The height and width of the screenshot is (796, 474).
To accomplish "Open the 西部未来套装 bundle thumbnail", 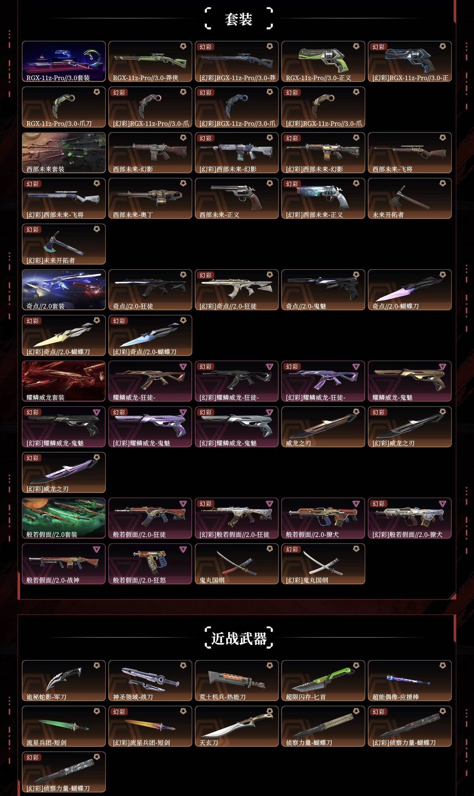I will tap(64, 153).
